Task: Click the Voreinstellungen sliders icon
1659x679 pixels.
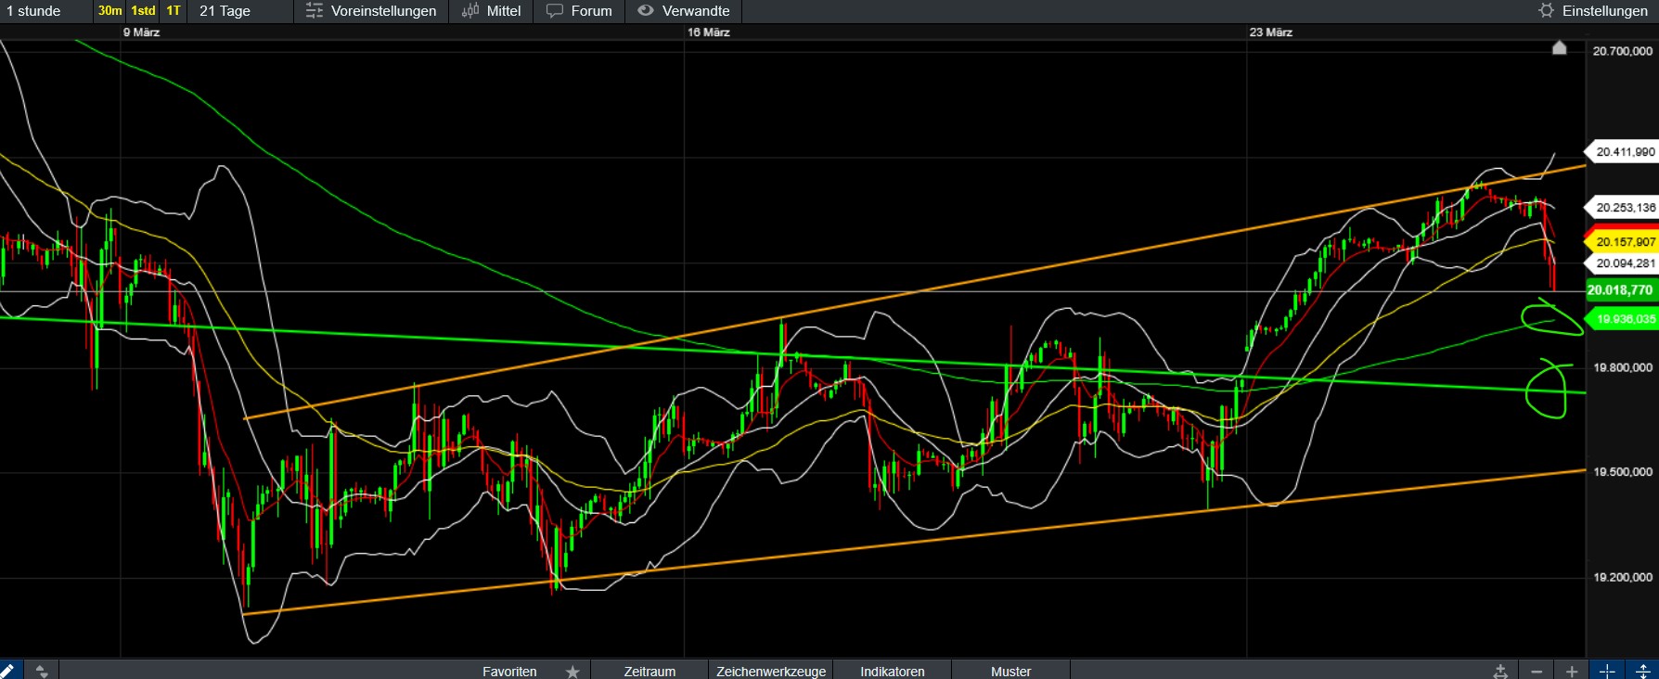Action: (x=315, y=11)
